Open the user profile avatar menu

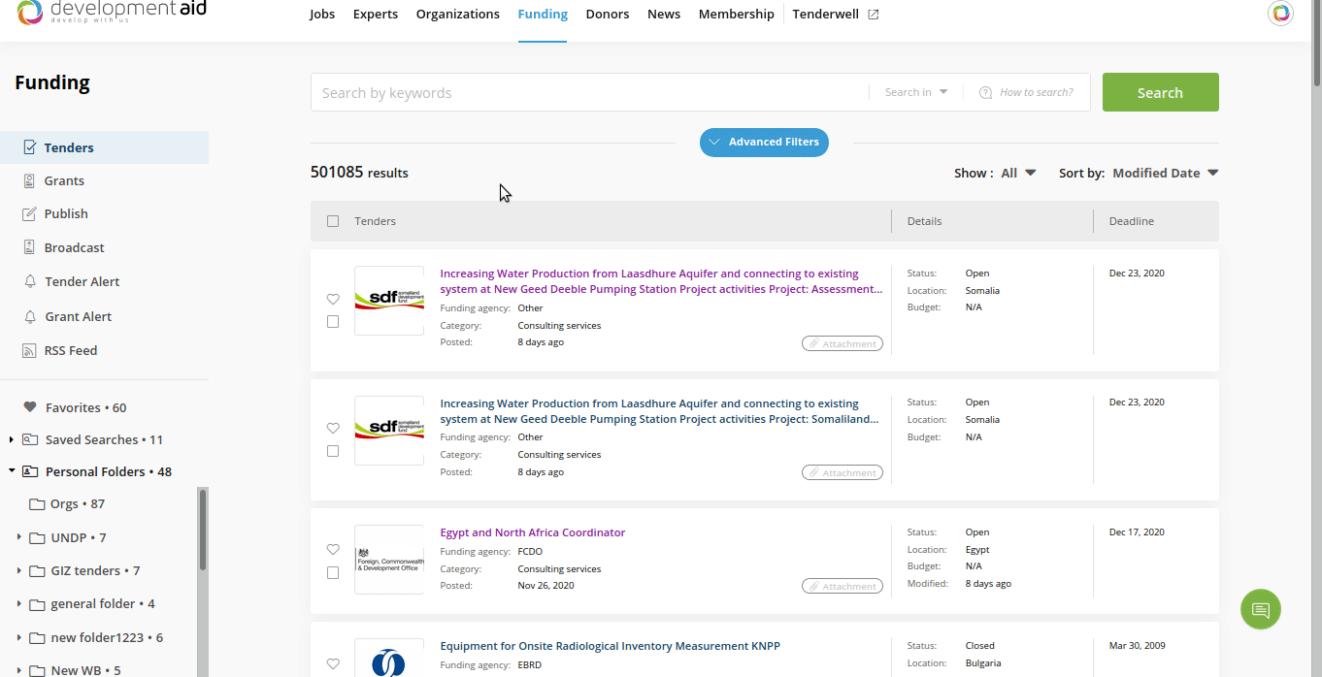click(x=1280, y=13)
